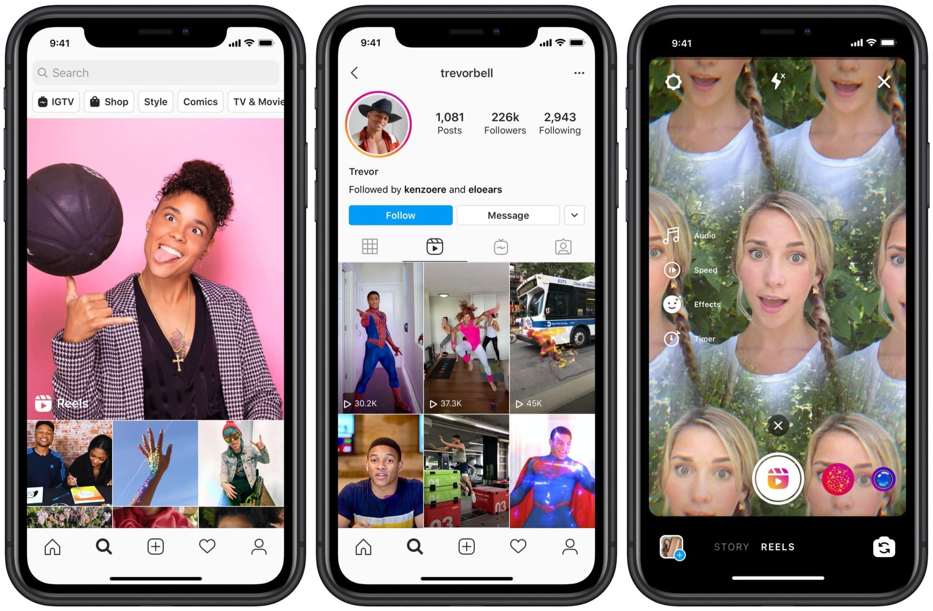Toggle flash off in Reels camera
Screen dimensions: 933x611
point(771,82)
